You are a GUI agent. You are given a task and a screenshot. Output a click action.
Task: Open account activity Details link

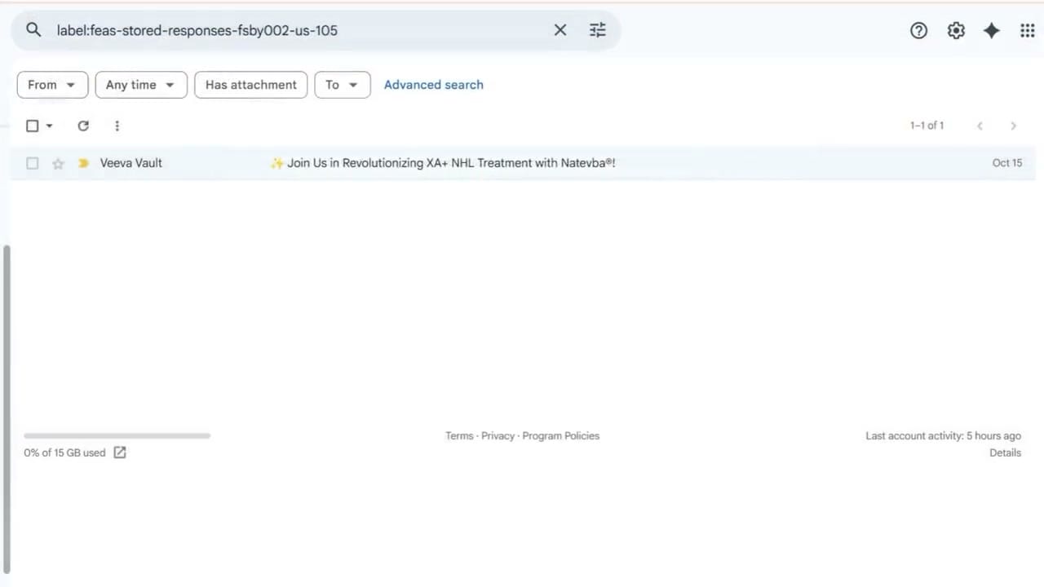click(x=1005, y=453)
